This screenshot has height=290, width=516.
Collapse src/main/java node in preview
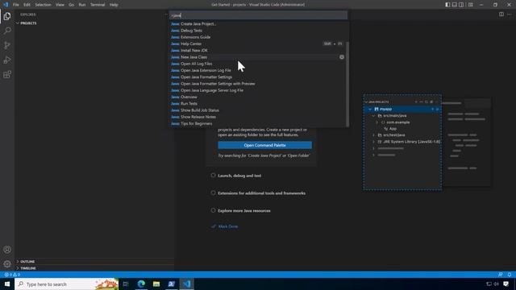(373, 116)
